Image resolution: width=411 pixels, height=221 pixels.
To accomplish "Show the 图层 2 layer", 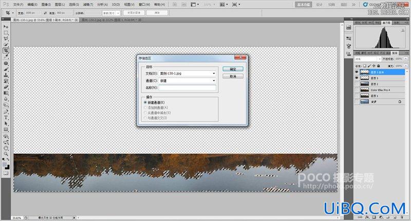I will (357, 84).
